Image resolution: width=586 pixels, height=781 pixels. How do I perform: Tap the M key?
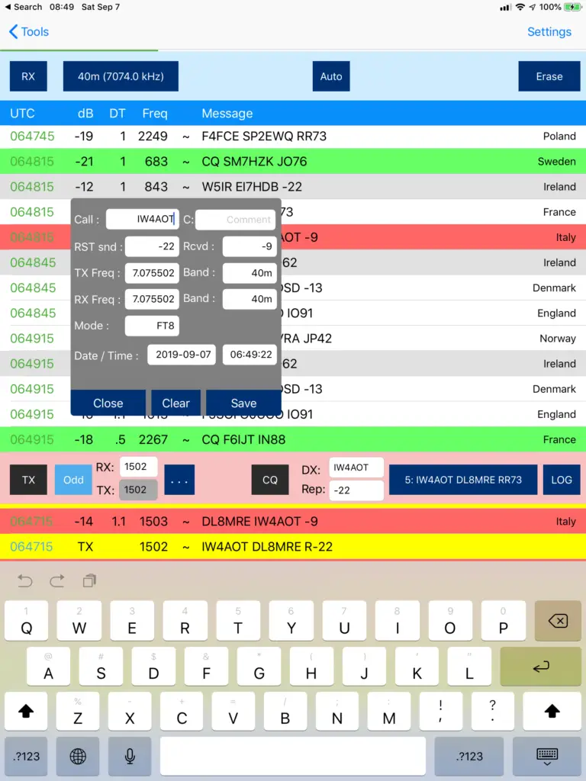[388, 712]
